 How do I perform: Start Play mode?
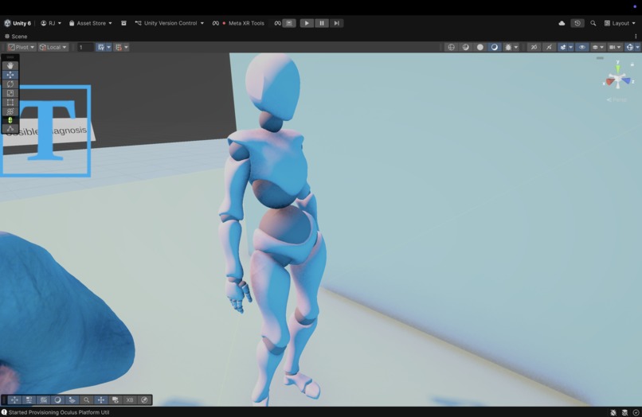point(307,23)
